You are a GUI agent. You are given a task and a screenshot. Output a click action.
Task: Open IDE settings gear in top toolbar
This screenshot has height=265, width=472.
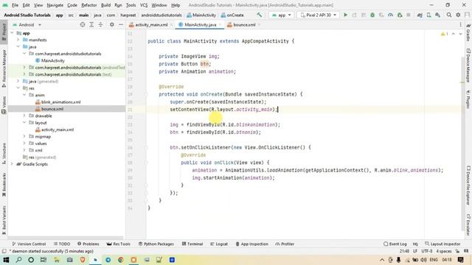(458, 15)
